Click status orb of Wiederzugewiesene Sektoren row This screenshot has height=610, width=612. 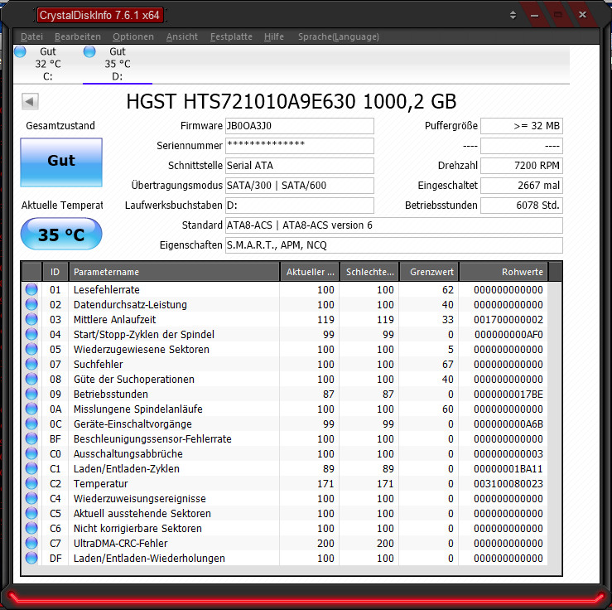[x=31, y=349]
